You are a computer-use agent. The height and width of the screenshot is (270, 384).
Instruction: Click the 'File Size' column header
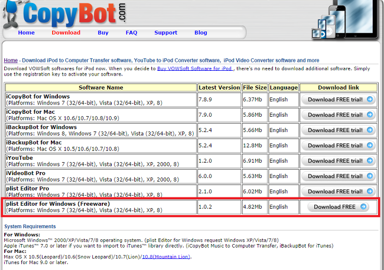tap(255, 87)
